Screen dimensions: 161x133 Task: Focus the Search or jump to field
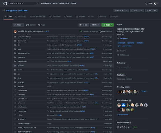24,3
